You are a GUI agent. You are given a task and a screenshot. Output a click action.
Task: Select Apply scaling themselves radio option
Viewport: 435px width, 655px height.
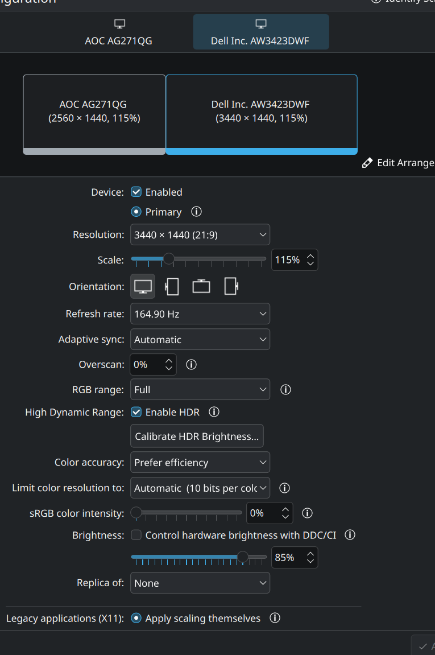click(x=136, y=618)
